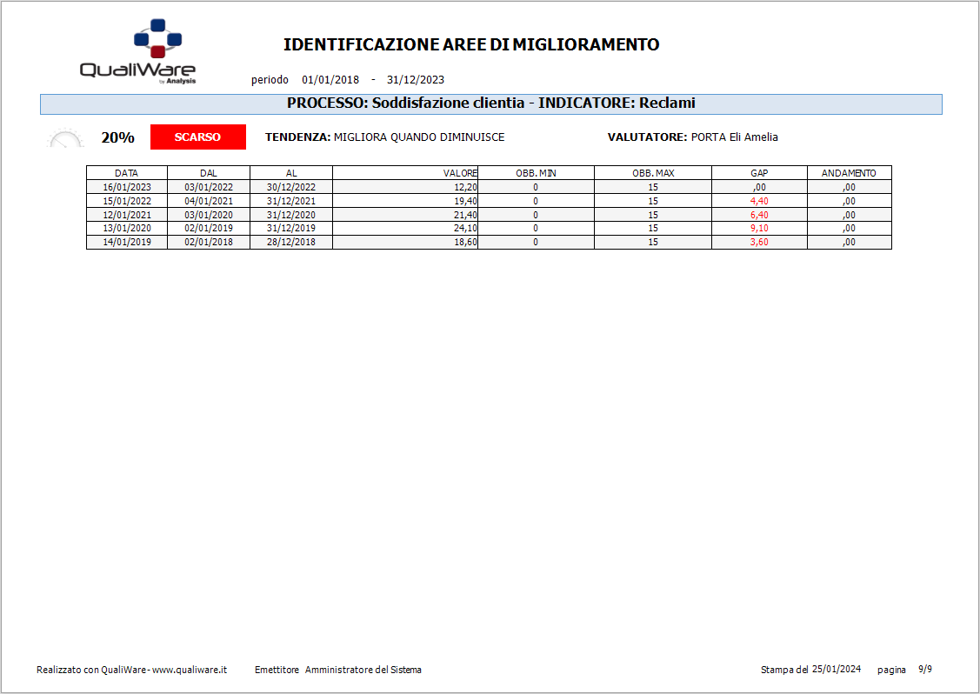Click the ANDAMENTO column header
Image resolution: width=980 pixels, height=694 pixels.
(x=849, y=173)
